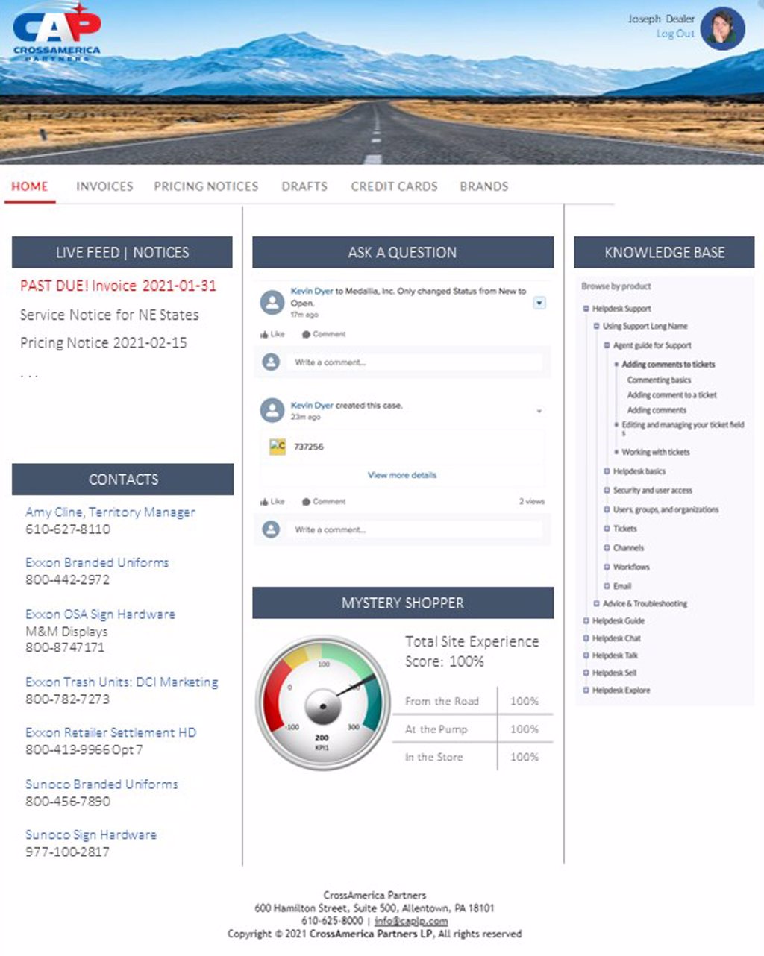The width and height of the screenshot is (764, 956).
Task: Expand the Helpdesk Explore node
Action: click(x=586, y=691)
